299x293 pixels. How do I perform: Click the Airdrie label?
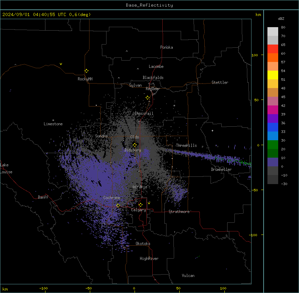(x=140, y=187)
